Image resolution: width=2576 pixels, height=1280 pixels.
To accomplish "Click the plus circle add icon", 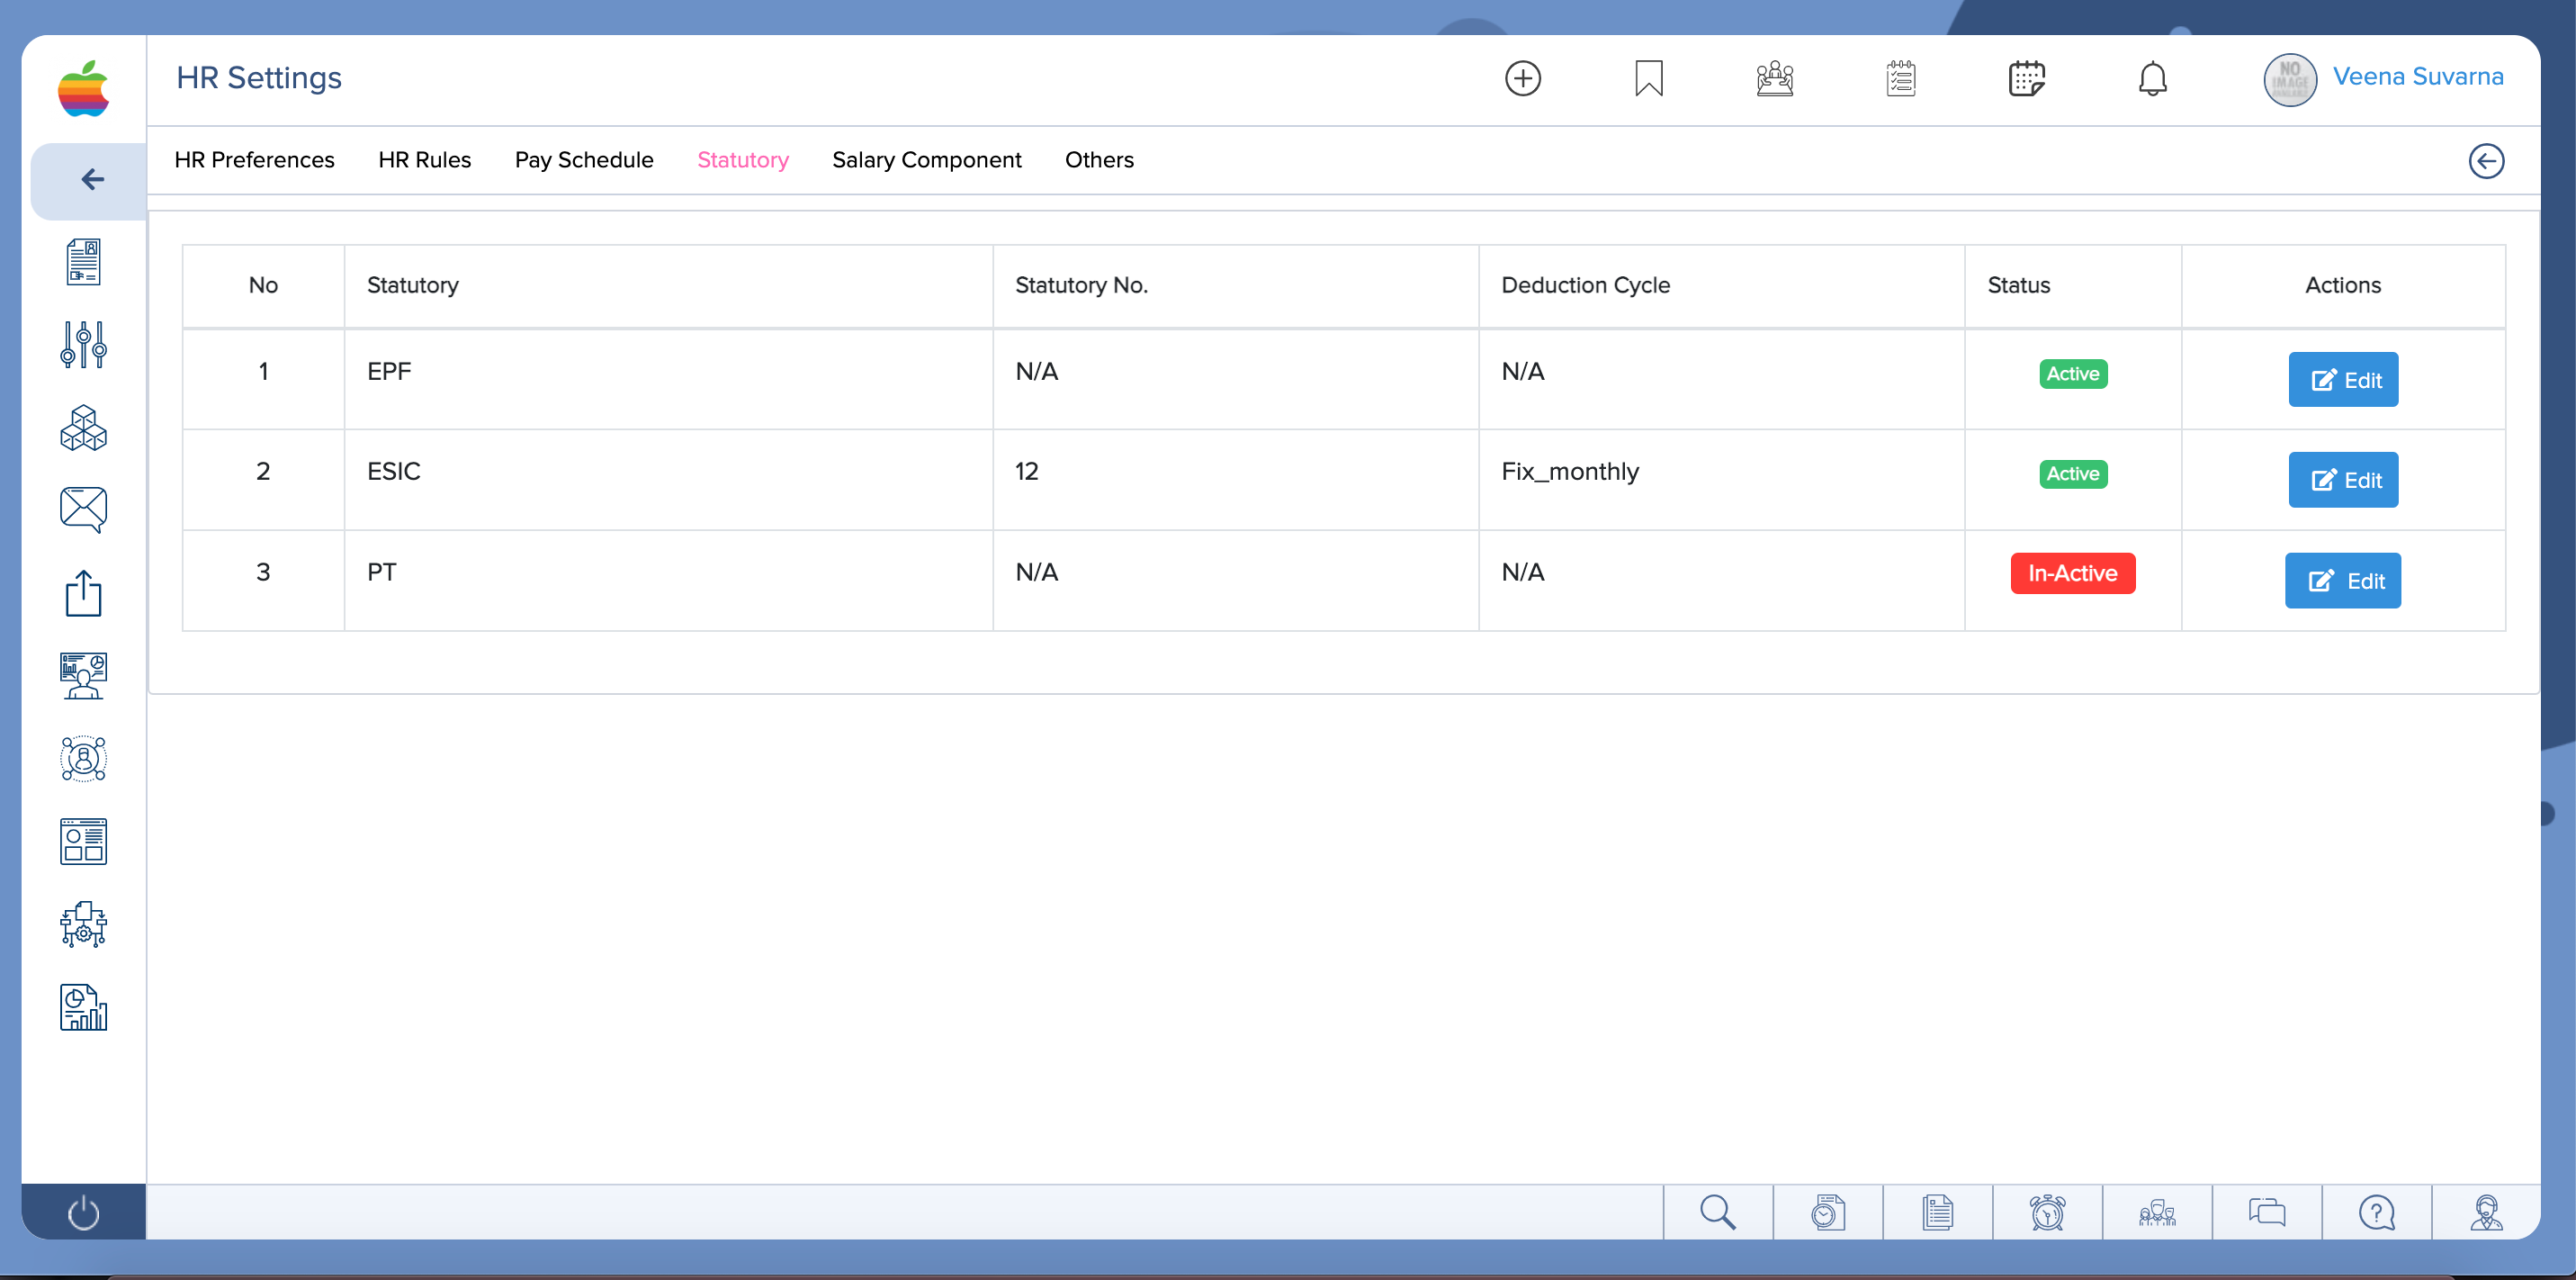I will (x=1523, y=78).
